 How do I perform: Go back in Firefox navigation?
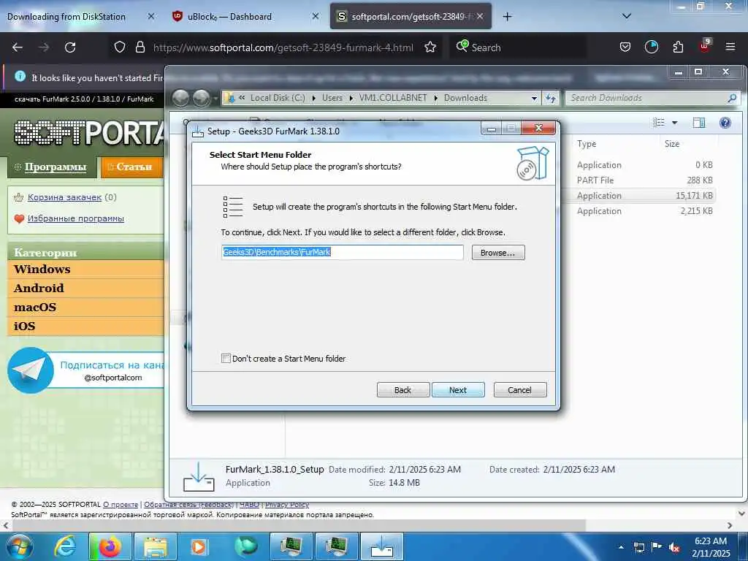coord(18,47)
